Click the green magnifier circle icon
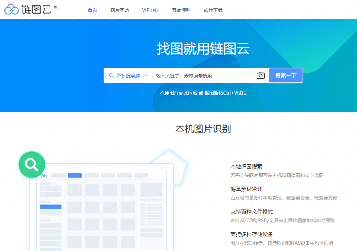This screenshot has width=357, height=251. (32, 165)
